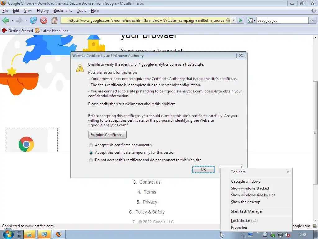Screen dimensions: 318x239
Task: Click the search magnifier button
Action: click(x=312, y=20)
